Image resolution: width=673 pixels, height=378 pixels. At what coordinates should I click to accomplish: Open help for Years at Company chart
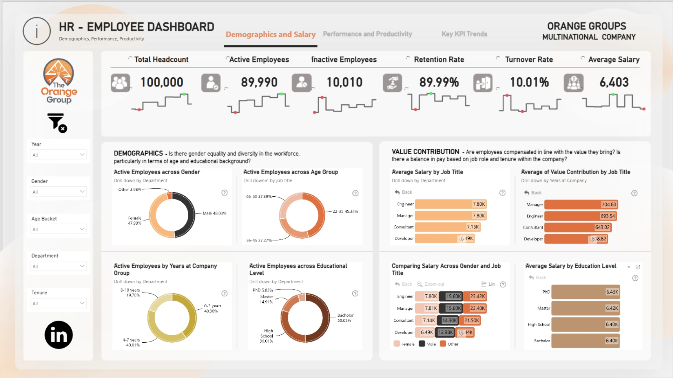225,293
